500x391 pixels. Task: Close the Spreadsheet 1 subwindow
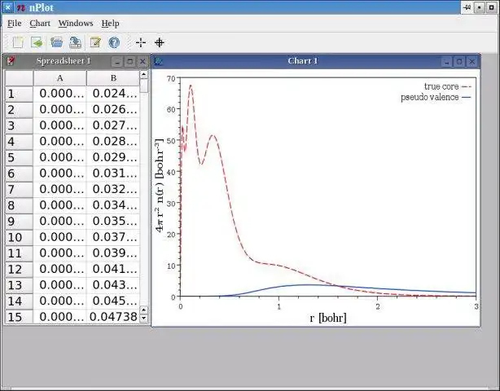coord(143,61)
